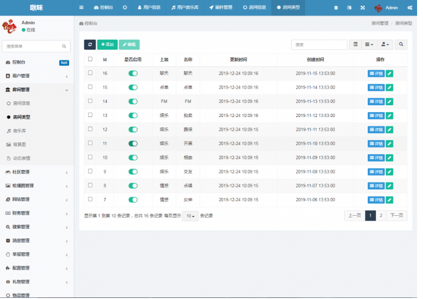The image size is (423, 299).
Task: Toggle the table card view icon
Action: tap(355, 45)
